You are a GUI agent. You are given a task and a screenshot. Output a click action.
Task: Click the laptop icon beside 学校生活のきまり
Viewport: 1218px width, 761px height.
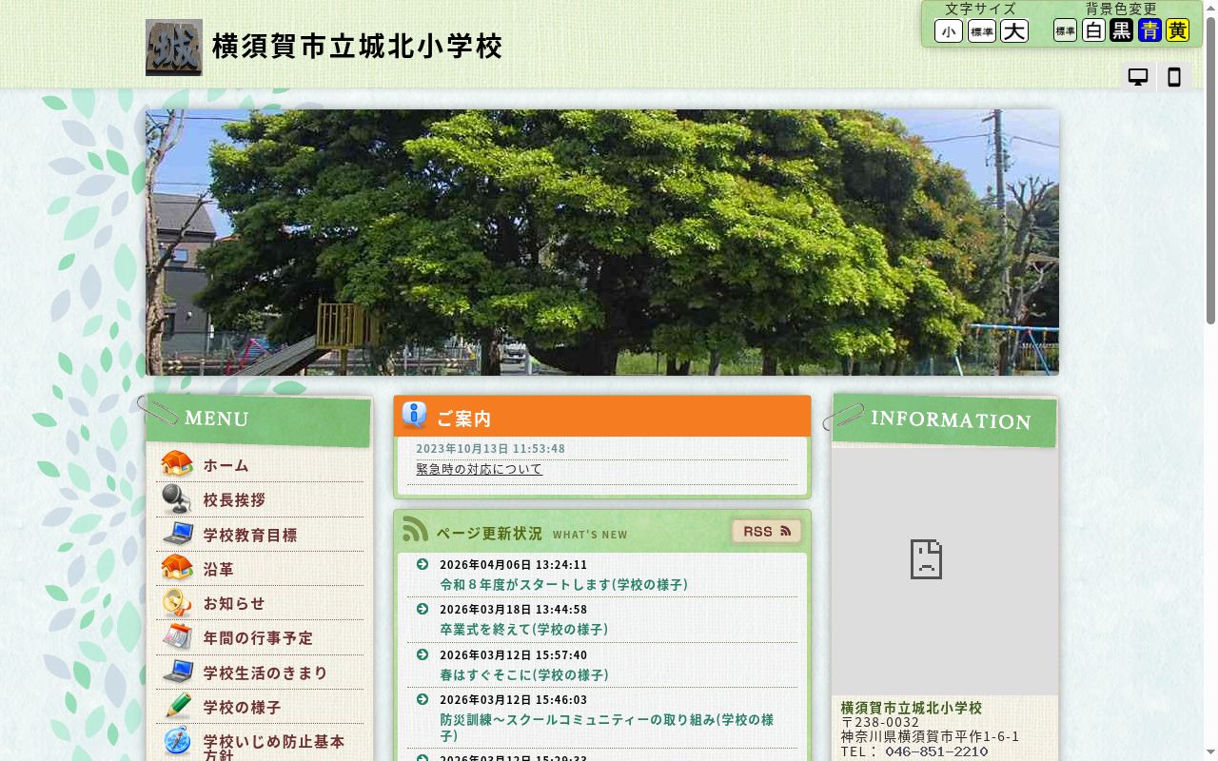click(x=177, y=672)
